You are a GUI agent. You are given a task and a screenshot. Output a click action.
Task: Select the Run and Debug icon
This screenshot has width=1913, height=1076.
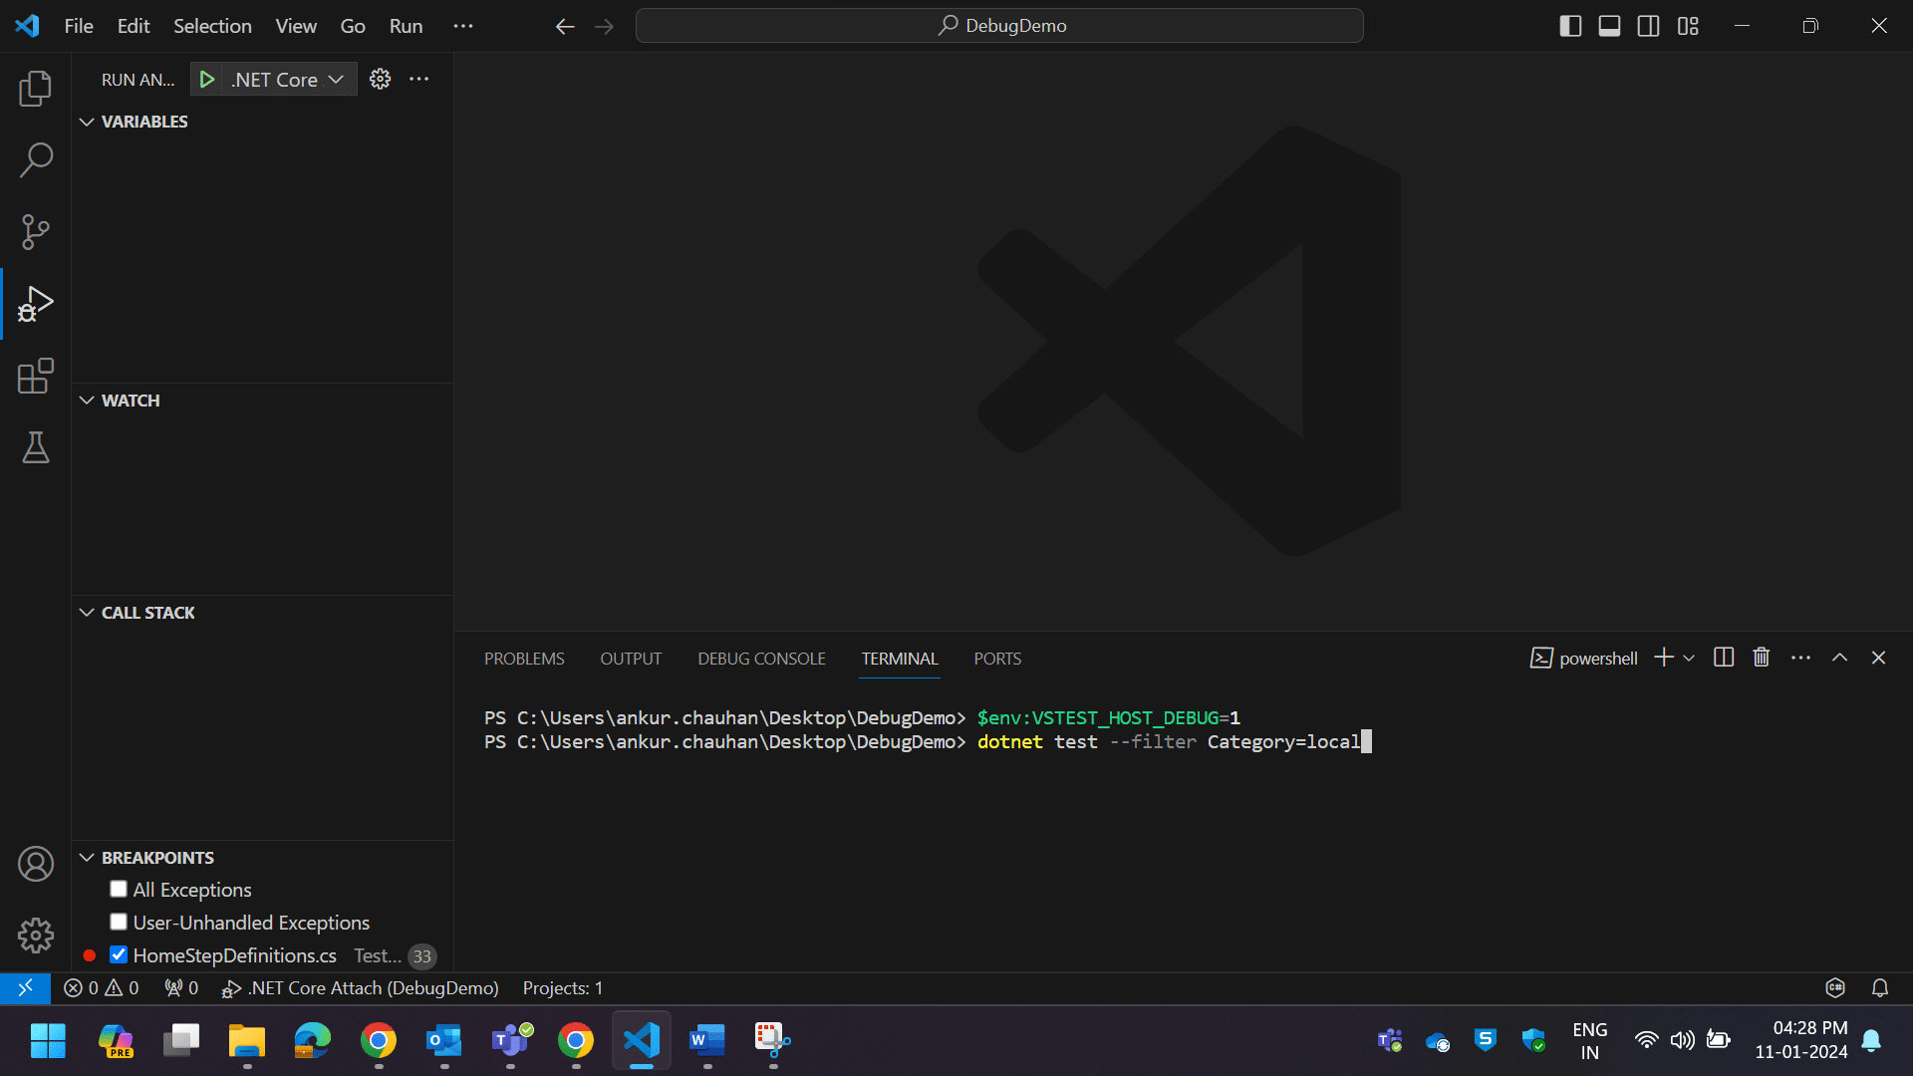(36, 304)
